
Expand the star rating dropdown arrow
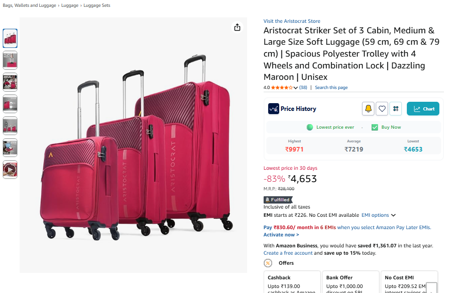click(295, 88)
